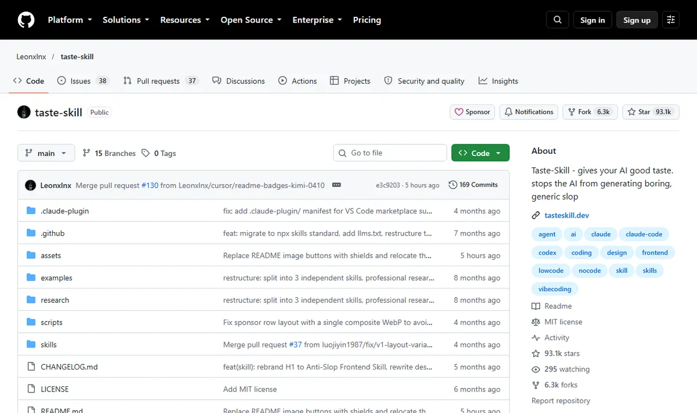This screenshot has width=697, height=413.
Task: Click the skills folder icon
Action: point(31,344)
